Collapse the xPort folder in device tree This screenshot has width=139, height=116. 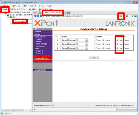[x=8, y=17]
